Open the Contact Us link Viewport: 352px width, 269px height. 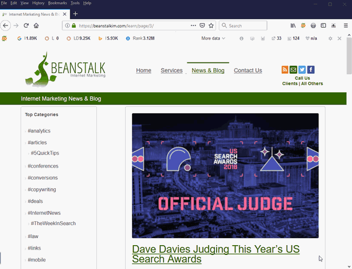(248, 71)
